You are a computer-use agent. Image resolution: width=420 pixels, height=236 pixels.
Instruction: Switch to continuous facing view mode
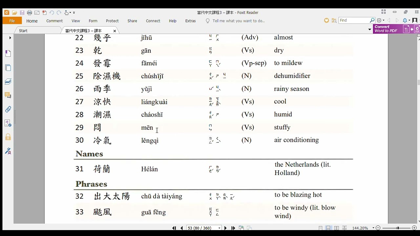(345, 228)
